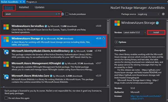The image size is (168, 102).
Task: Switch to the Updates tab
Action: point(39,7)
